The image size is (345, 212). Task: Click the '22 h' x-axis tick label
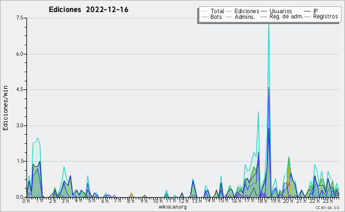tap(315, 201)
